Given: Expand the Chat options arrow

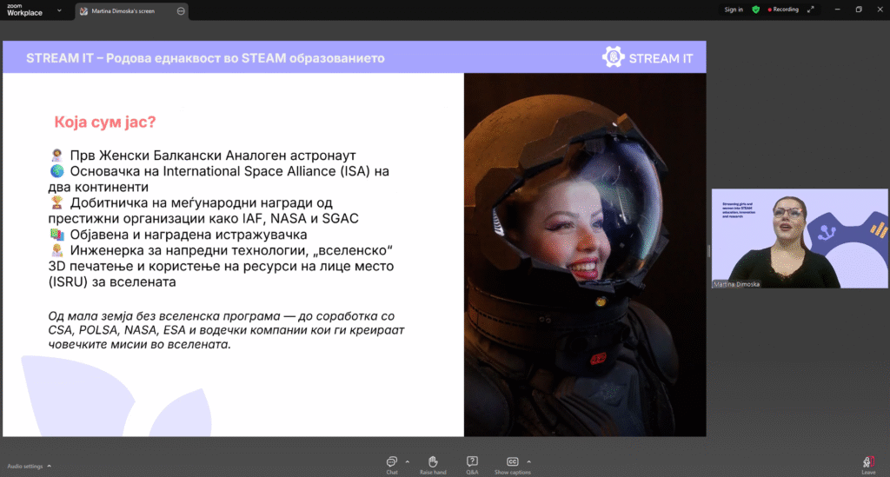Looking at the screenshot, I should 408,461.
